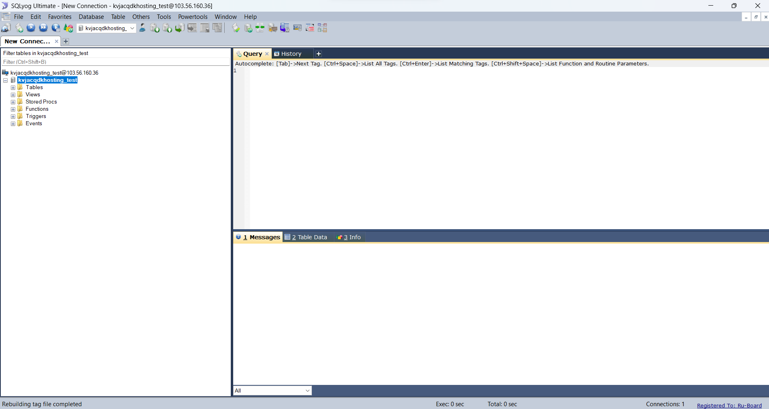Close the New Connection tab
This screenshot has width=769, height=409.
[x=57, y=41]
